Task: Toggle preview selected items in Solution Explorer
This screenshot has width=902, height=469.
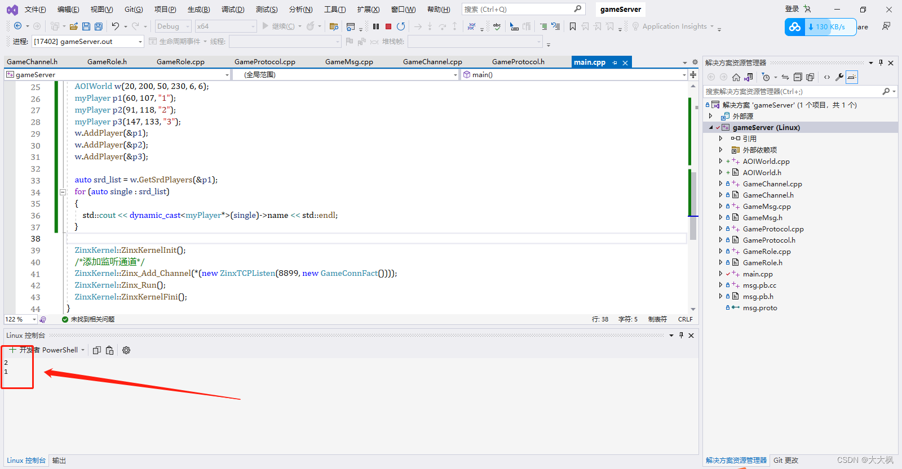Action: coord(852,77)
